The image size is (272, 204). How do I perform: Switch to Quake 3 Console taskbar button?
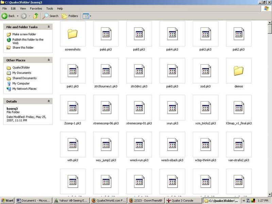(x=184, y=201)
